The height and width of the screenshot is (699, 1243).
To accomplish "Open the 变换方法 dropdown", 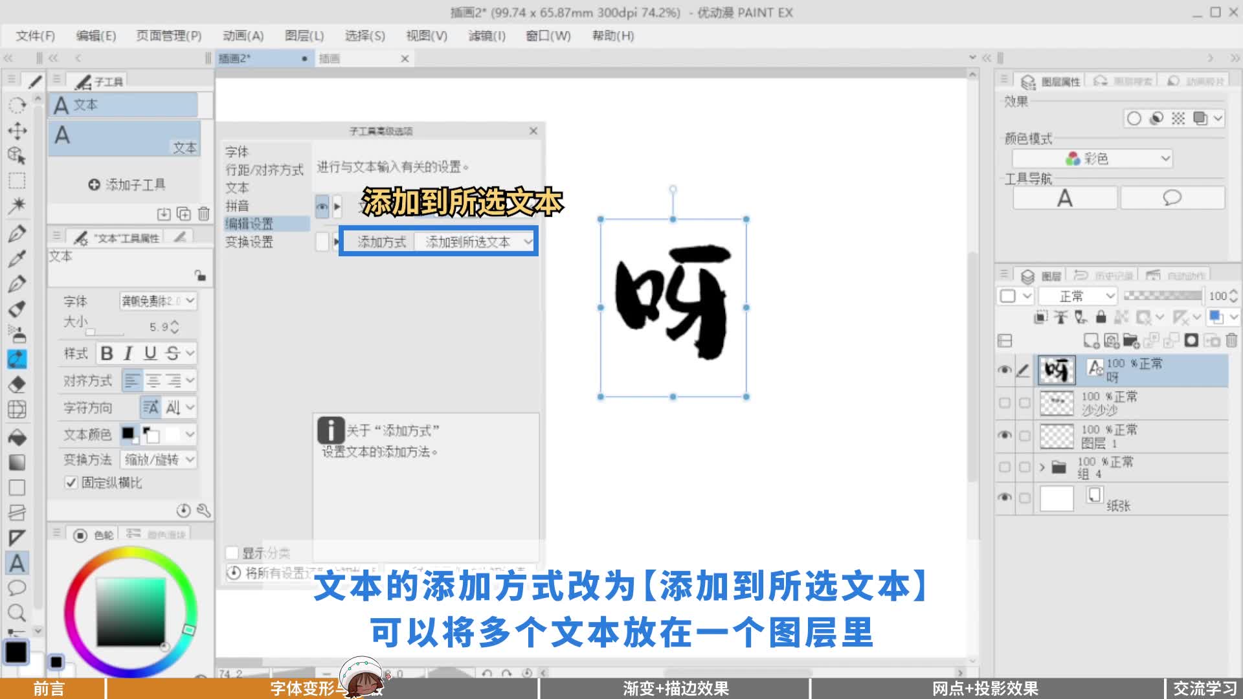I will coord(158,460).
